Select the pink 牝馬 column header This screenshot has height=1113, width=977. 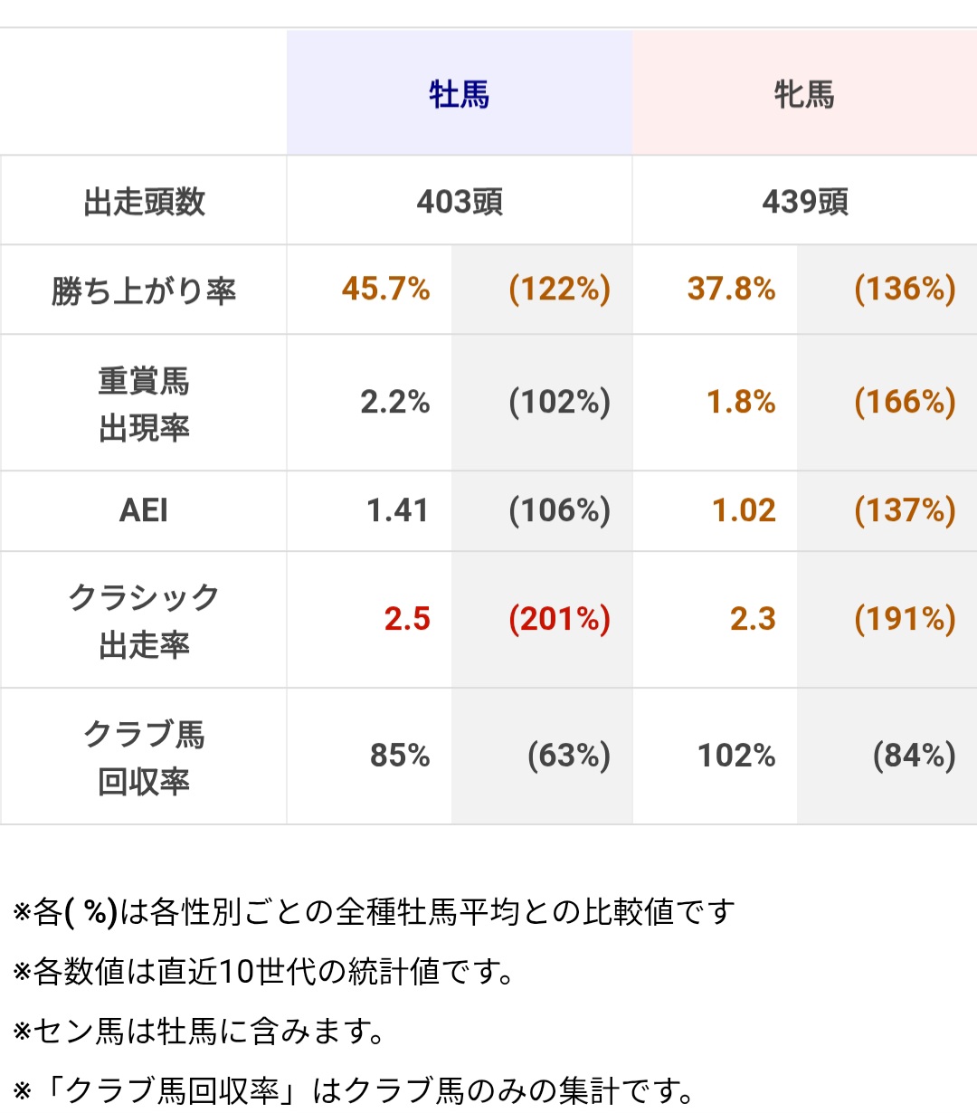point(804,94)
